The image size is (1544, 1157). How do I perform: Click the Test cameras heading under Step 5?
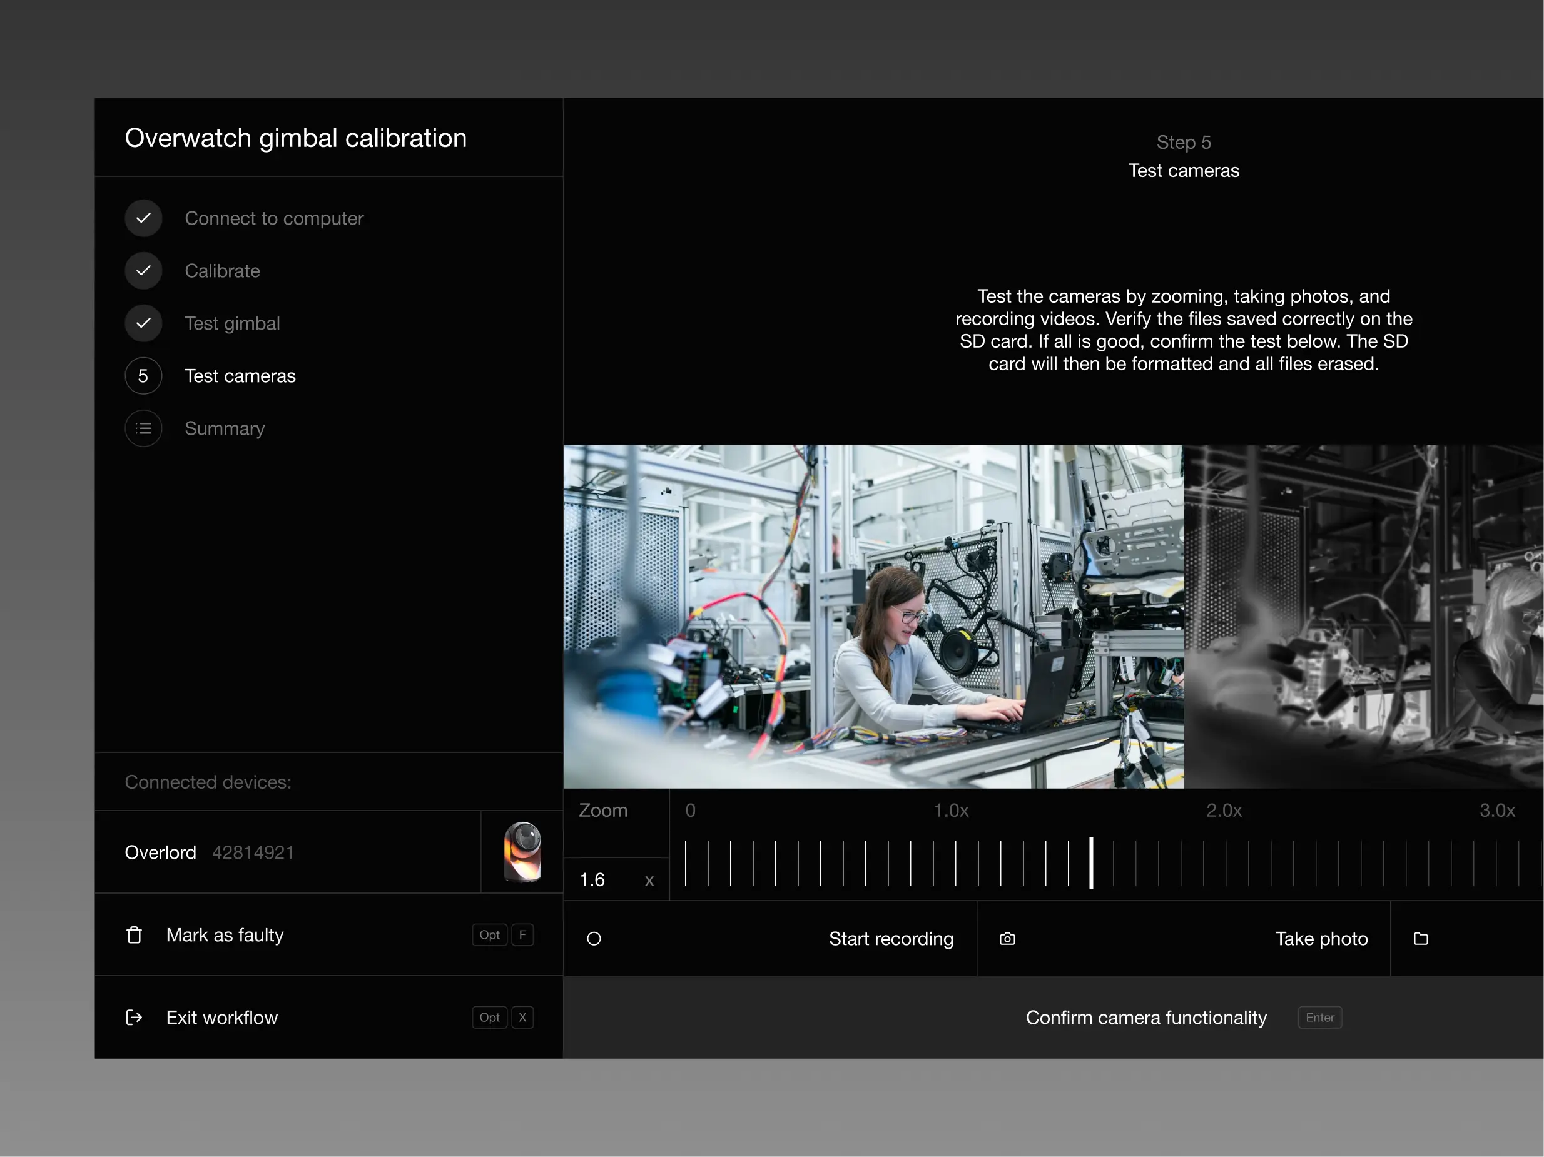pyautogui.click(x=1184, y=170)
